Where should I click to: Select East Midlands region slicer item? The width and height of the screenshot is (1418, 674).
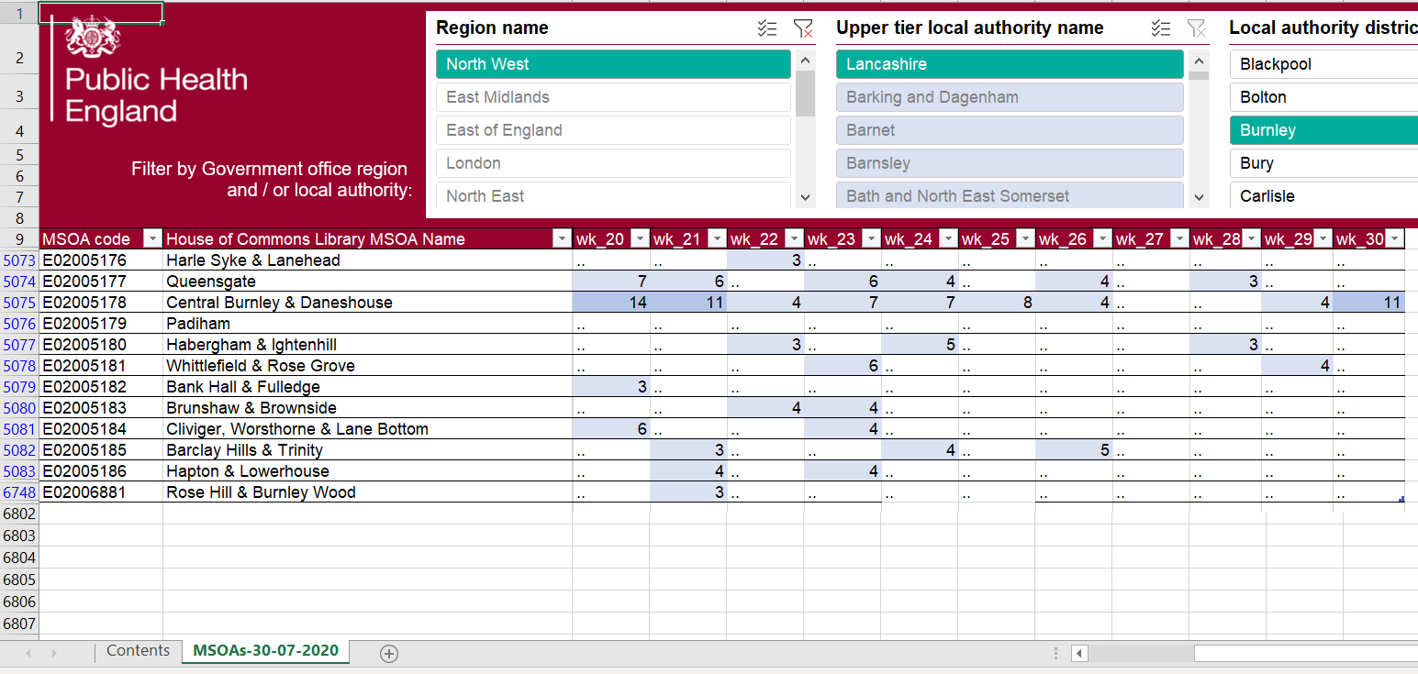pos(612,97)
